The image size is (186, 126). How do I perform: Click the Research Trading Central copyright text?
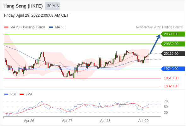point(160,27)
